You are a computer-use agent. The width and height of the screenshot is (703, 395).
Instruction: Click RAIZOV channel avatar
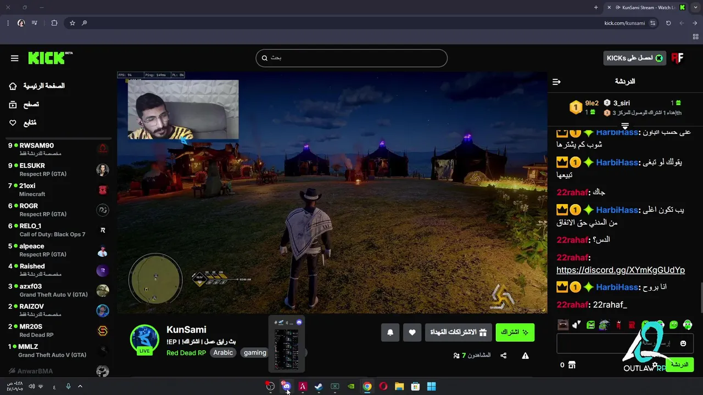pyautogui.click(x=103, y=311)
